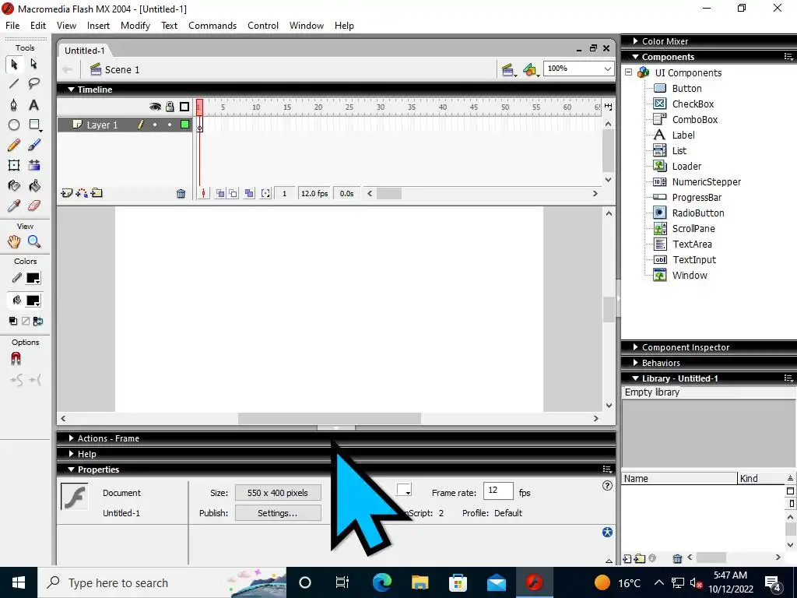Toggle Onion Skin button

219,193
